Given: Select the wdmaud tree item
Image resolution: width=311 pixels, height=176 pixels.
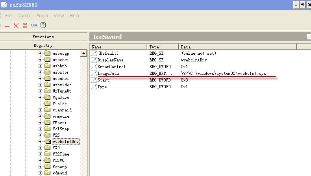Looking at the screenshot, I should (60, 173).
